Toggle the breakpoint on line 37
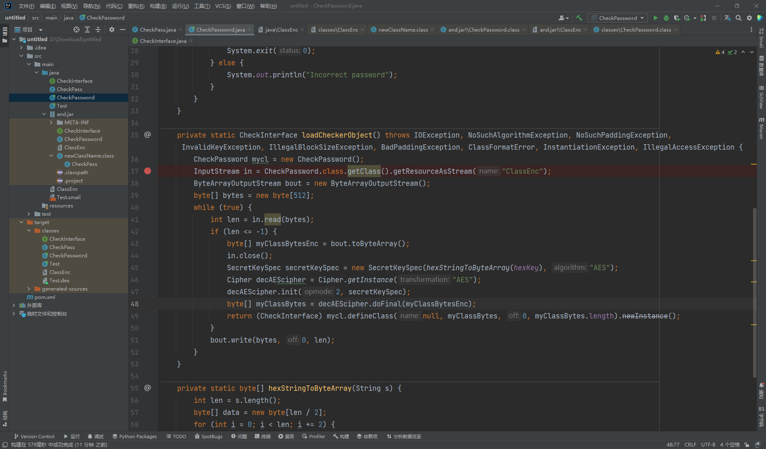766x449 pixels. (148, 171)
